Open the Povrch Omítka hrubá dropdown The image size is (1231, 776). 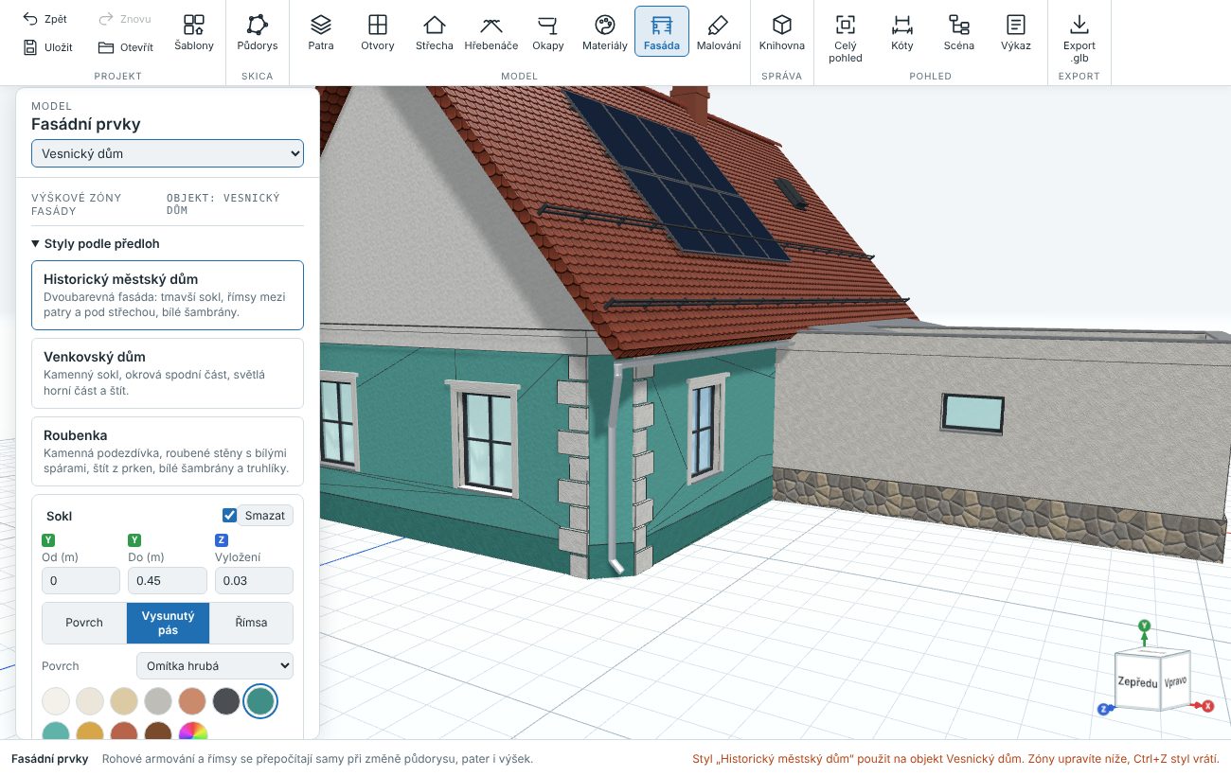click(x=215, y=666)
